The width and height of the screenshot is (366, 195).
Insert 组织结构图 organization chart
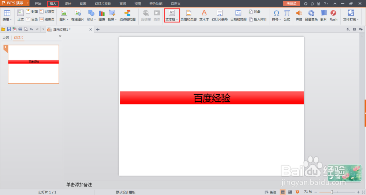127,16
